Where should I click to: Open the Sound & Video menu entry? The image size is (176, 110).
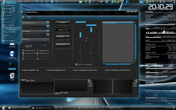11,29
